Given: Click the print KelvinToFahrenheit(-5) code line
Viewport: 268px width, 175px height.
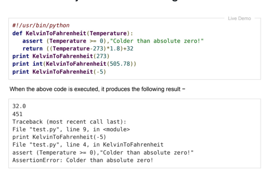Looking at the screenshot, I should click(x=59, y=72).
